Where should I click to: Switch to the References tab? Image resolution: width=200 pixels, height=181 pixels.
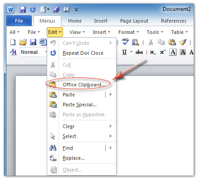click(x=174, y=21)
